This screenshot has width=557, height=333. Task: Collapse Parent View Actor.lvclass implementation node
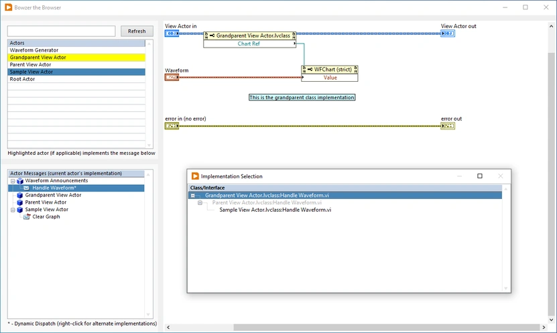(200, 203)
